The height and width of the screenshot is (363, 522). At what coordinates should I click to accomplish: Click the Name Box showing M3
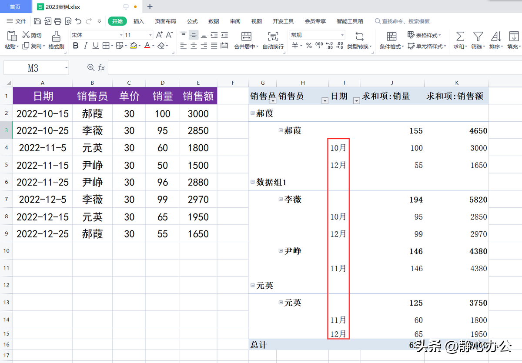[x=36, y=68]
